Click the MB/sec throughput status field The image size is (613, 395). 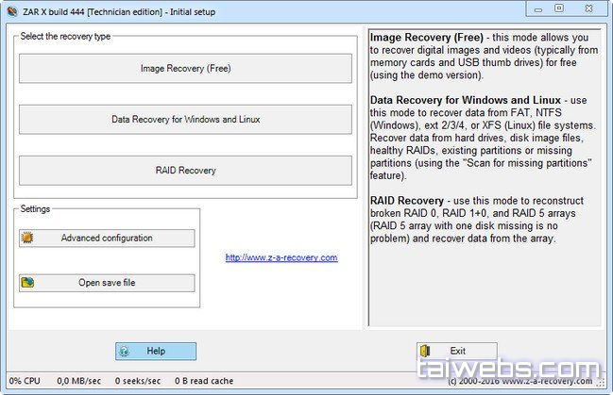80,381
